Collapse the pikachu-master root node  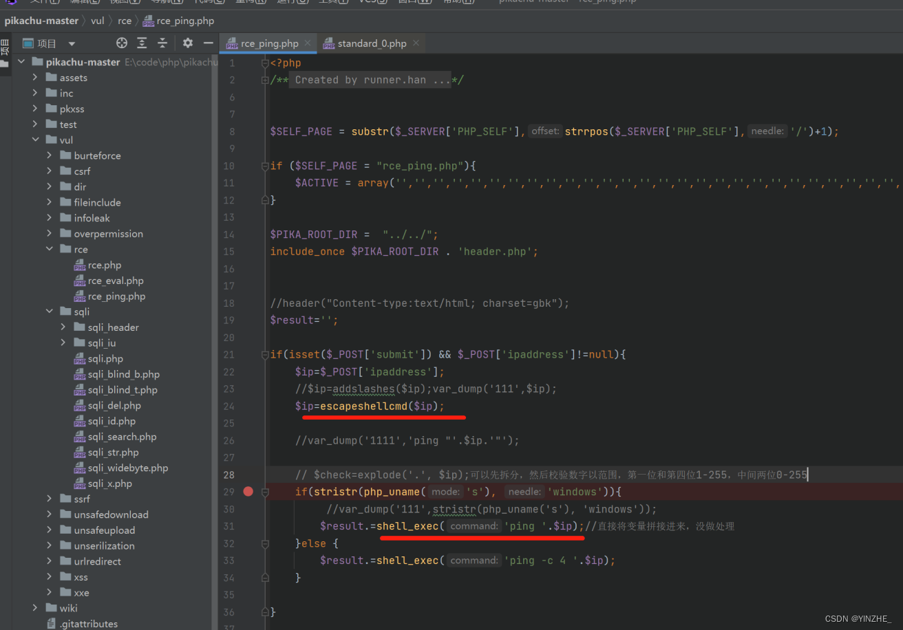pos(21,62)
